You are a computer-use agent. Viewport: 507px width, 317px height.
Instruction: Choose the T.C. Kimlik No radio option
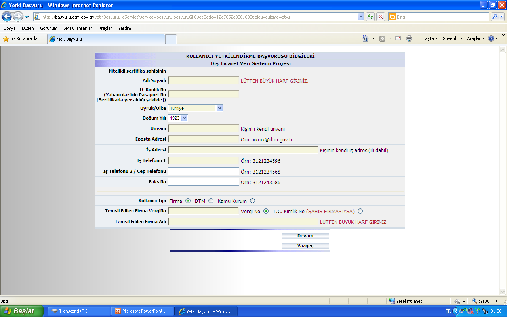360,211
